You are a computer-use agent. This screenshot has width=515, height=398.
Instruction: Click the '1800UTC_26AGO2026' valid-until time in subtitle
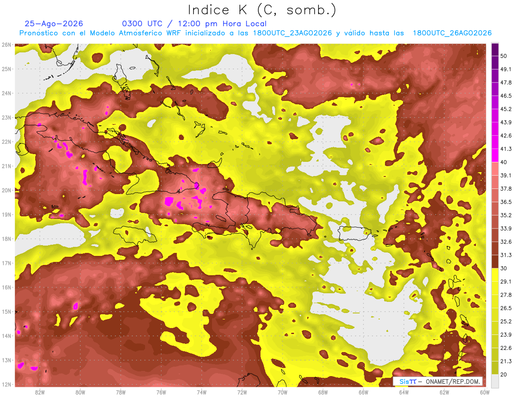point(452,33)
